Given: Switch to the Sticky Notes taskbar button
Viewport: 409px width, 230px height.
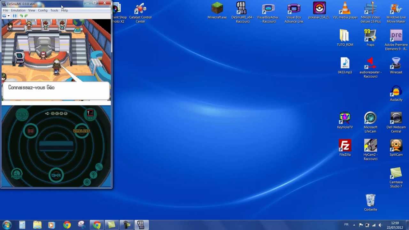Looking at the screenshot, I should pos(112,225).
